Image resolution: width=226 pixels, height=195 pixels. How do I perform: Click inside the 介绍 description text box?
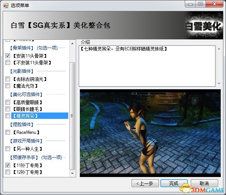click(147, 66)
